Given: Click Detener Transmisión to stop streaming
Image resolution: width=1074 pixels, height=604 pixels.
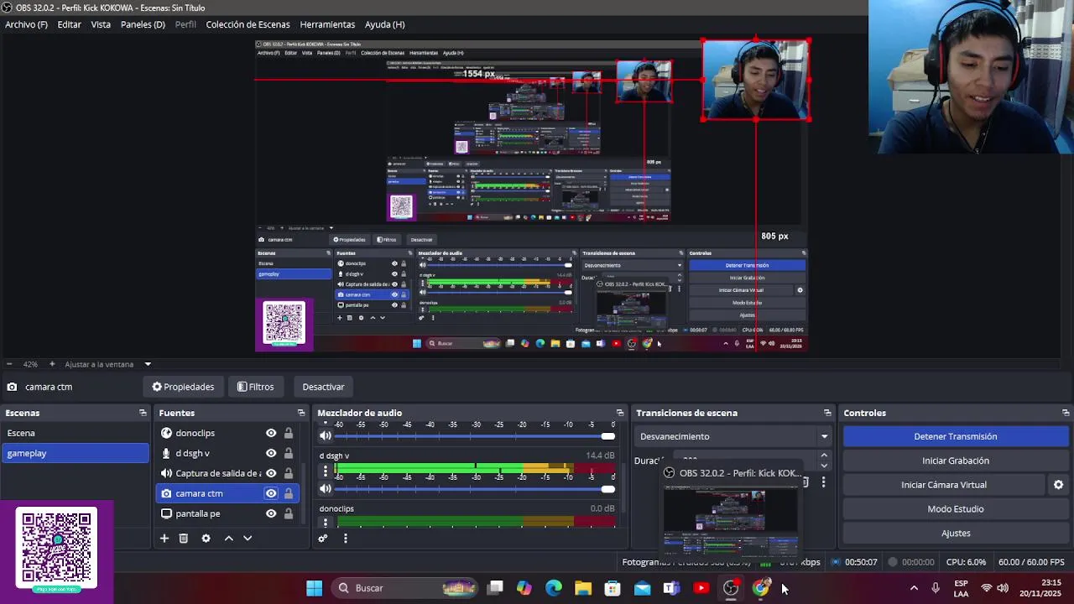Looking at the screenshot, I should click(955, 436).
